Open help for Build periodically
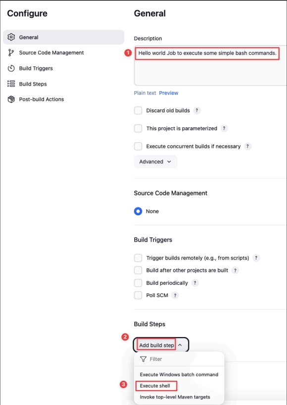The height and width of the screenshot is (405, 287). [x=195, y=283]
